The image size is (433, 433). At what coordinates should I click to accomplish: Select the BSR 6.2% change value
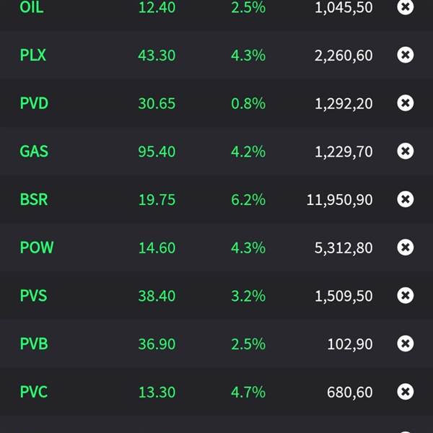click(248, 199)
